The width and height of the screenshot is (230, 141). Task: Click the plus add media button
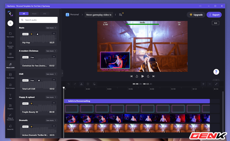point(10,23)
